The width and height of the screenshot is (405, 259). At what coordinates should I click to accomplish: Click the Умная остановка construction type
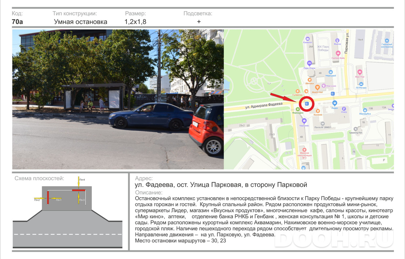[x=81, y=22]
